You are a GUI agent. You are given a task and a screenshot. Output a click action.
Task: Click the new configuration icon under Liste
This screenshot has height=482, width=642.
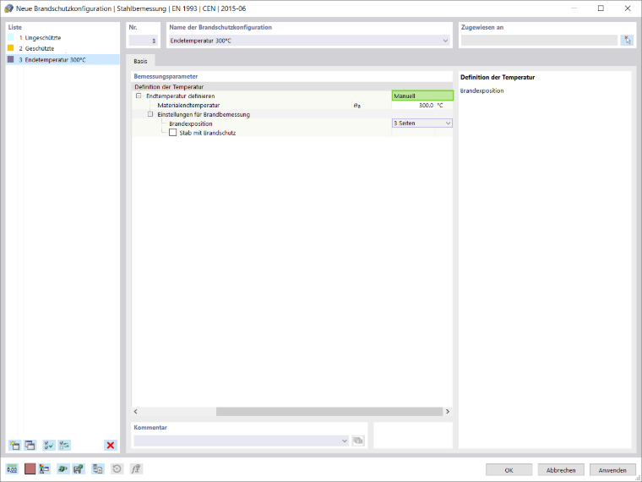[x=14, y=445]
